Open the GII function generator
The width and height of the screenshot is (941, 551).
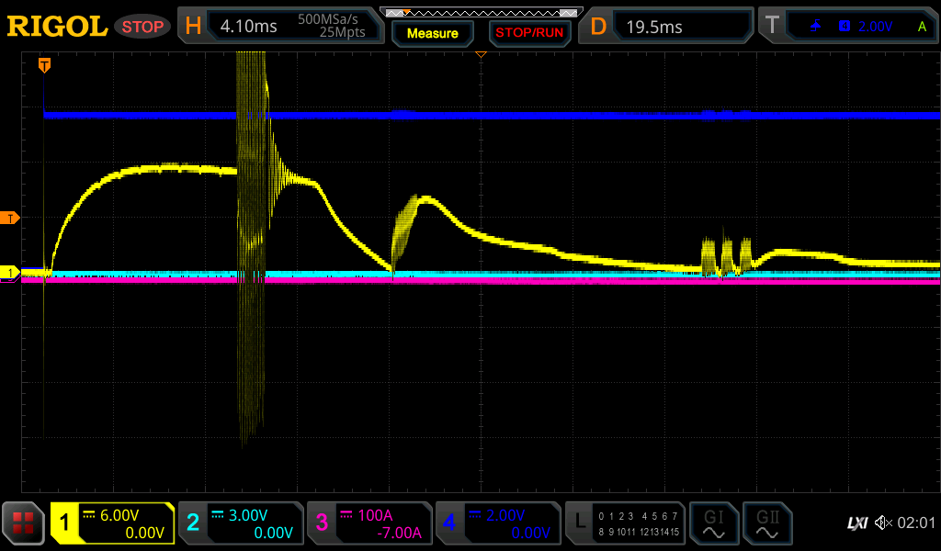pos(766,523)
